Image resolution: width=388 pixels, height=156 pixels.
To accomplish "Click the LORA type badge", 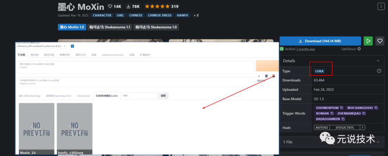I will pos(319,71).
